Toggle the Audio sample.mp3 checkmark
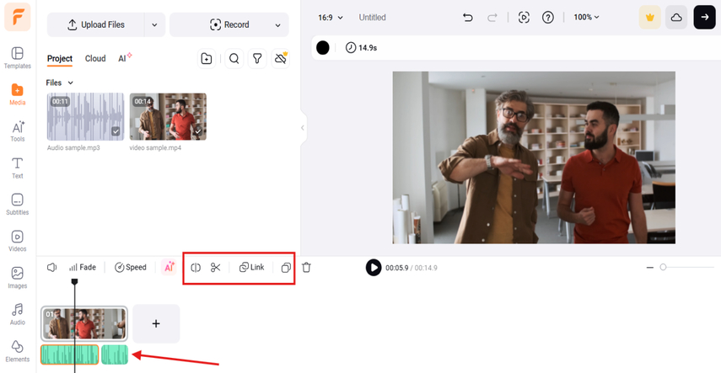This screenshot has width=721, height=373. click(116, 132)
